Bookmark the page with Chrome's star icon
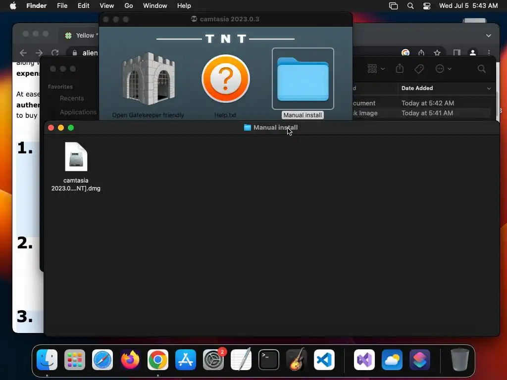Viewport: 507px width, 380px height. 437,52
